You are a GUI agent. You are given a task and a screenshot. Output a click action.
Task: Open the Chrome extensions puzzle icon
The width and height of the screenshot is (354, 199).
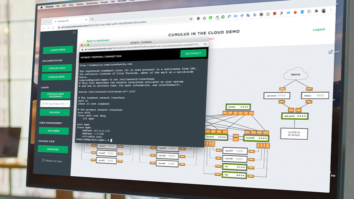click(316, 11)
